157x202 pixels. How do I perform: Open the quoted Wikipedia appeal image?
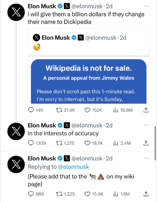coord(89,81)
